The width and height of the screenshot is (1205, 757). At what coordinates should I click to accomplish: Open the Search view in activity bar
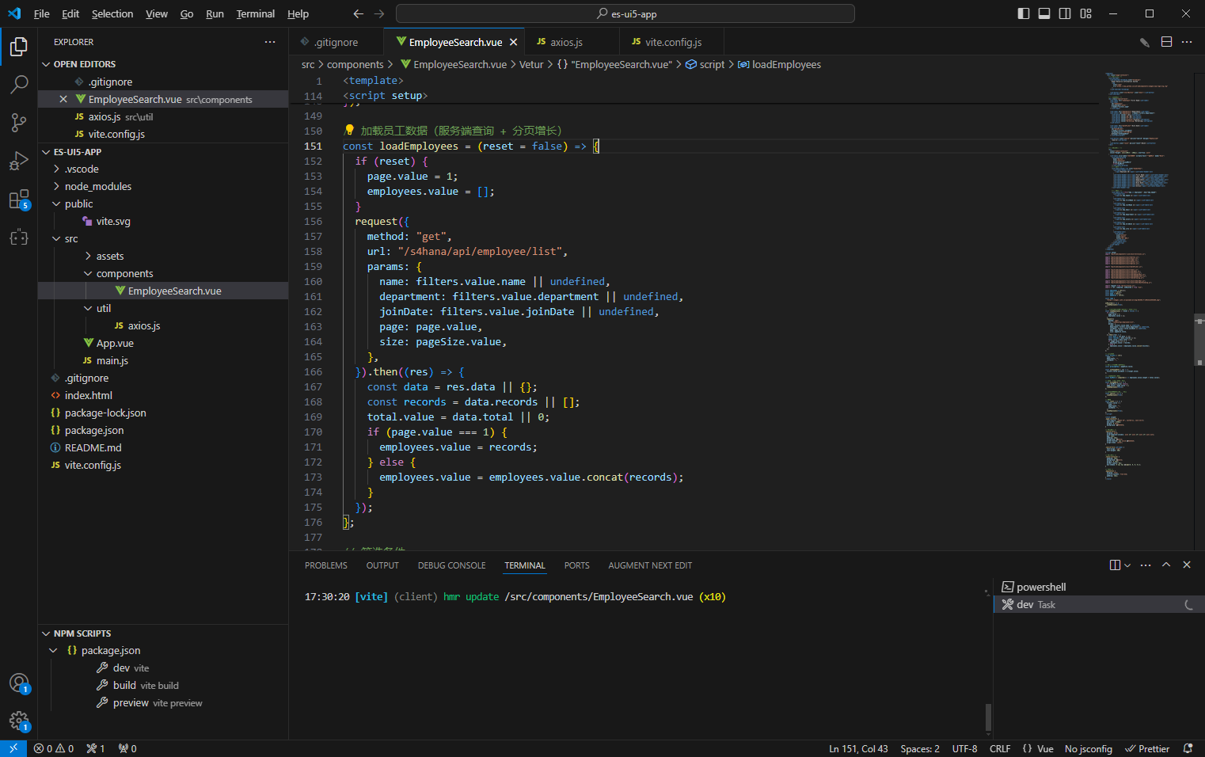pos(19,84)
